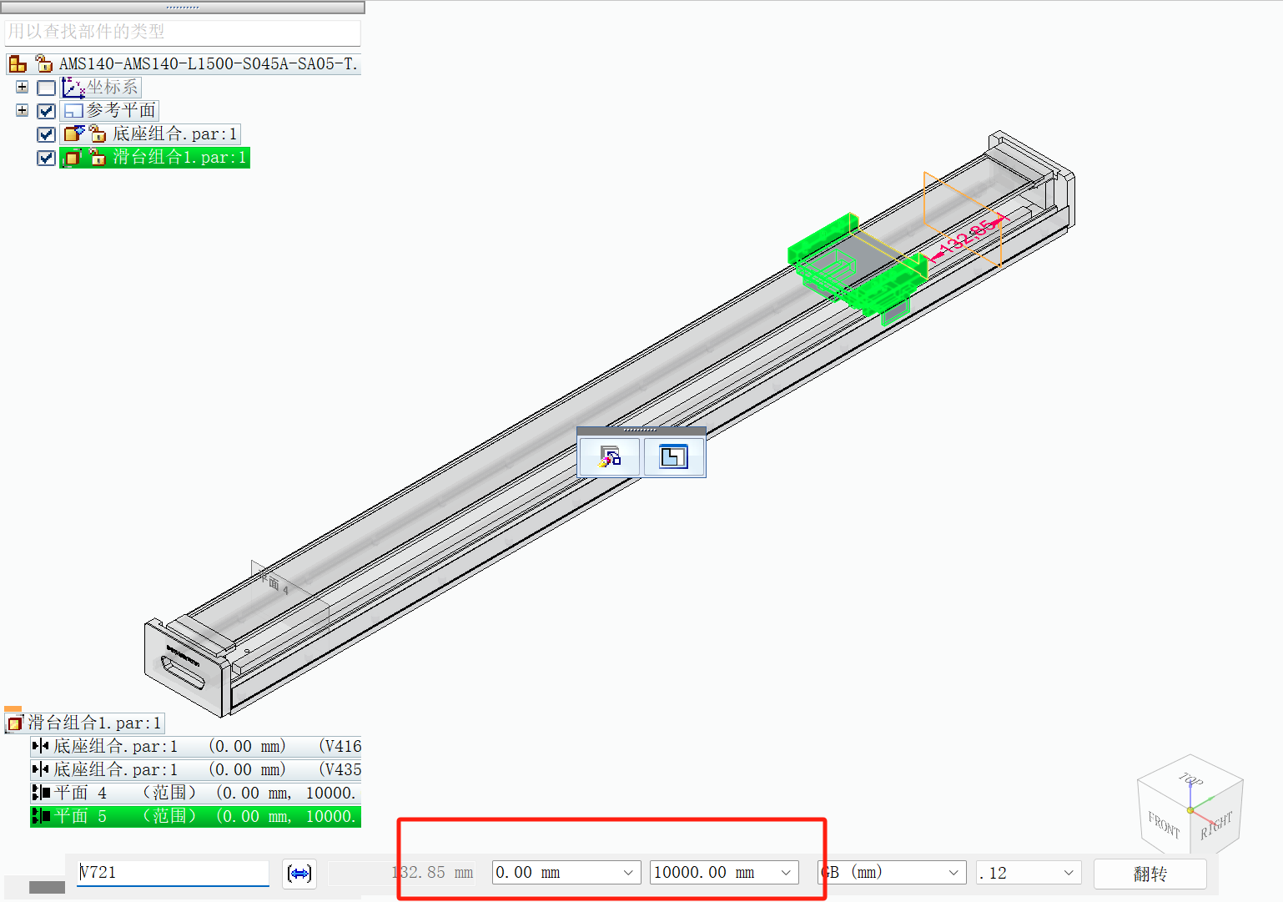The height and width of the screenshot is (902, 1283).
Task: Open the GB (mm) units dropdown
Action: pyautogui.click(x=953, y=873)
